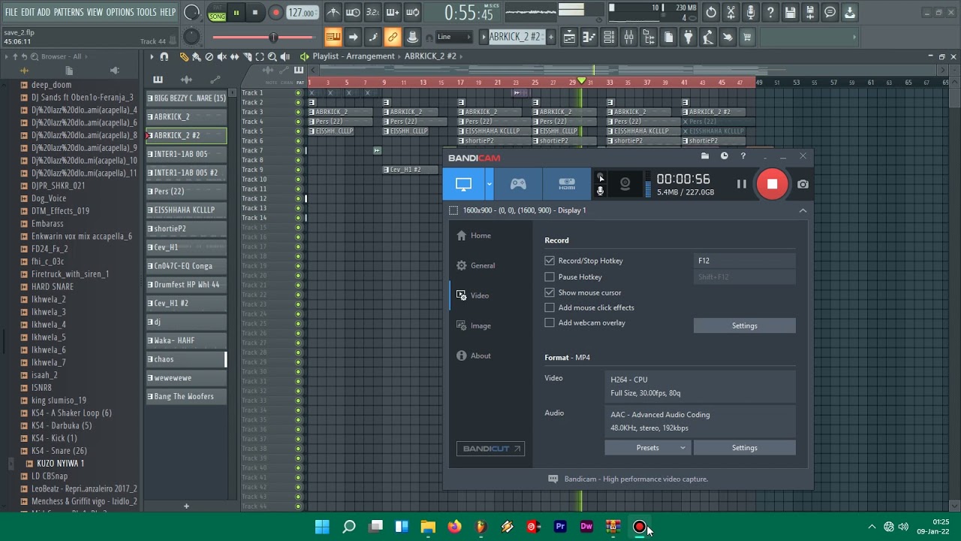Image resolution: width=961 pixels, height=541 pixels.
Task: Select the zoom tool in playlist toolbar
Action: pyautogui.click(x=273, y=56)
